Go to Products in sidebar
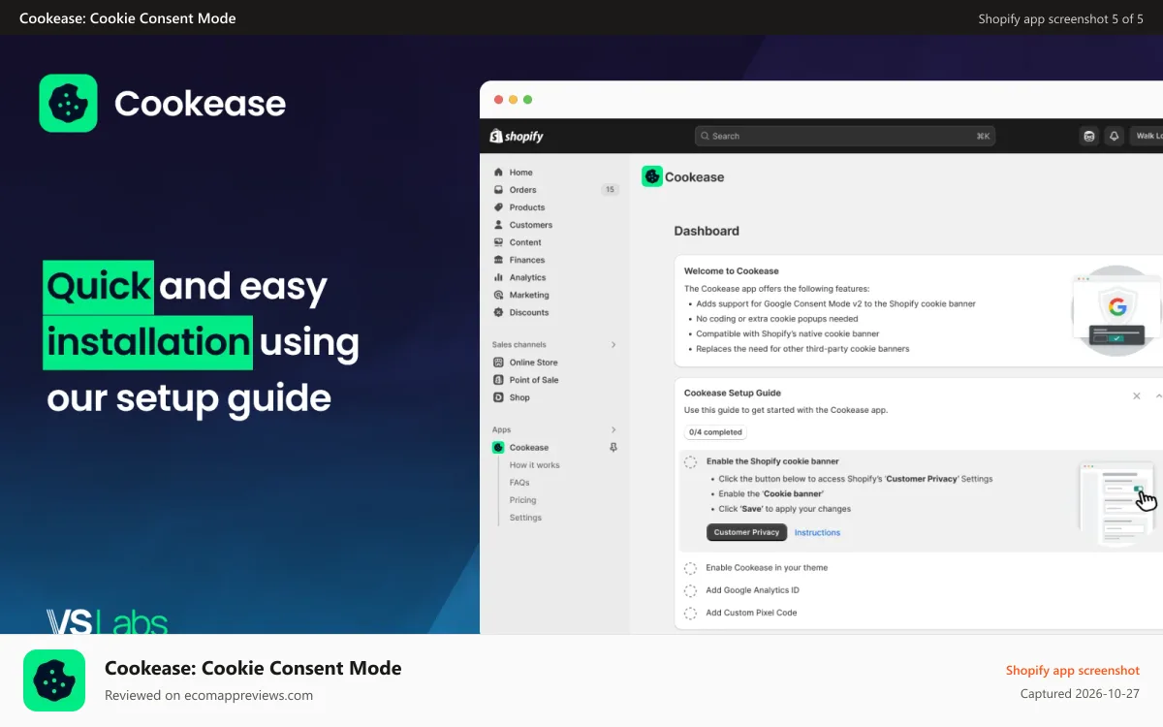Viewport: 1163px width, 727px height. coord(527,207)
